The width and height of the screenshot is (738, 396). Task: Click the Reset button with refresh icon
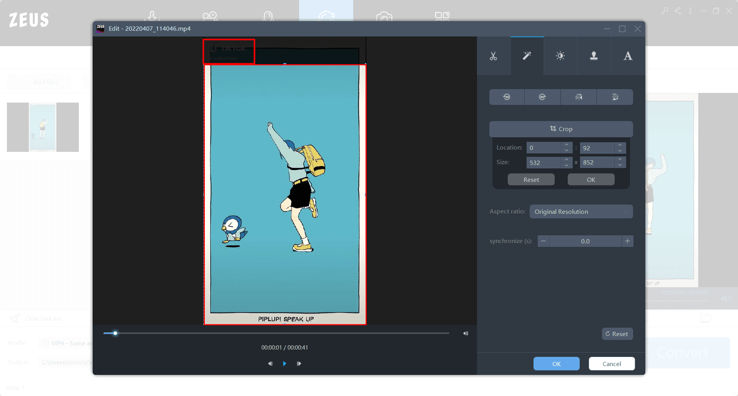(x=617, y=334)
